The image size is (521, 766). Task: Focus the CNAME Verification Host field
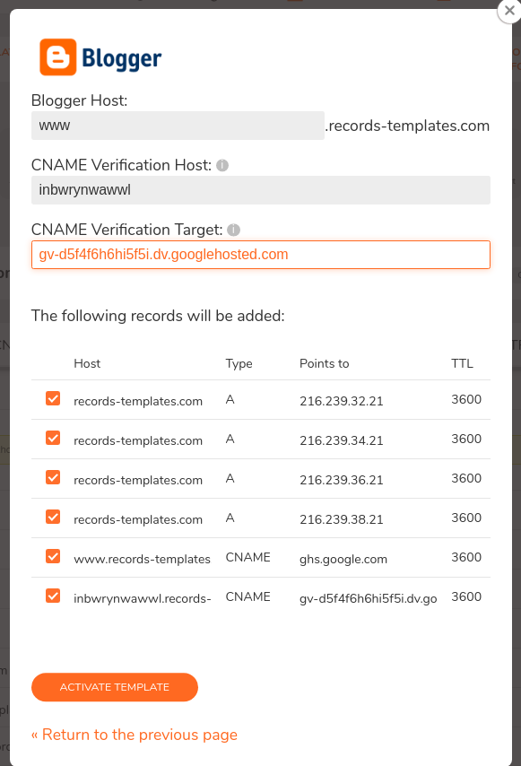pyautogui.click(x=261, y=190)
